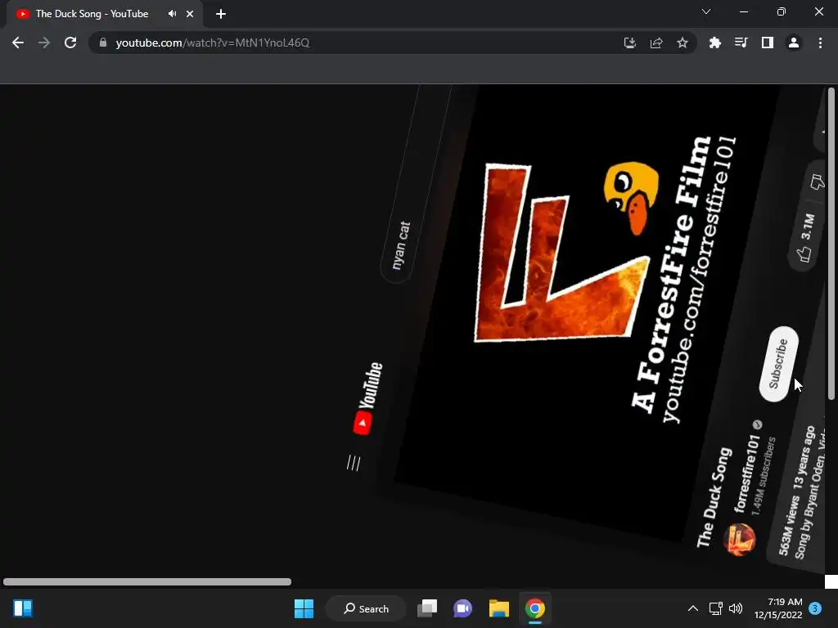The image size is (838, 628).
Task: Show hidden system tray icons
Action: (692, 608)
